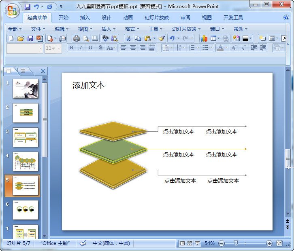Insert a chart
The image size is (294, 251).
tap(204, 38)
